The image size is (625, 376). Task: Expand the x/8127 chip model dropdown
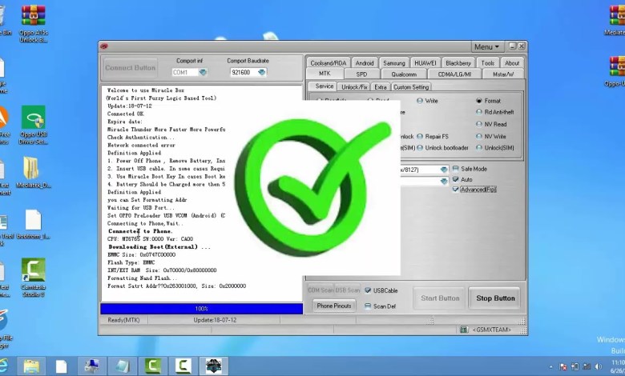444,170
